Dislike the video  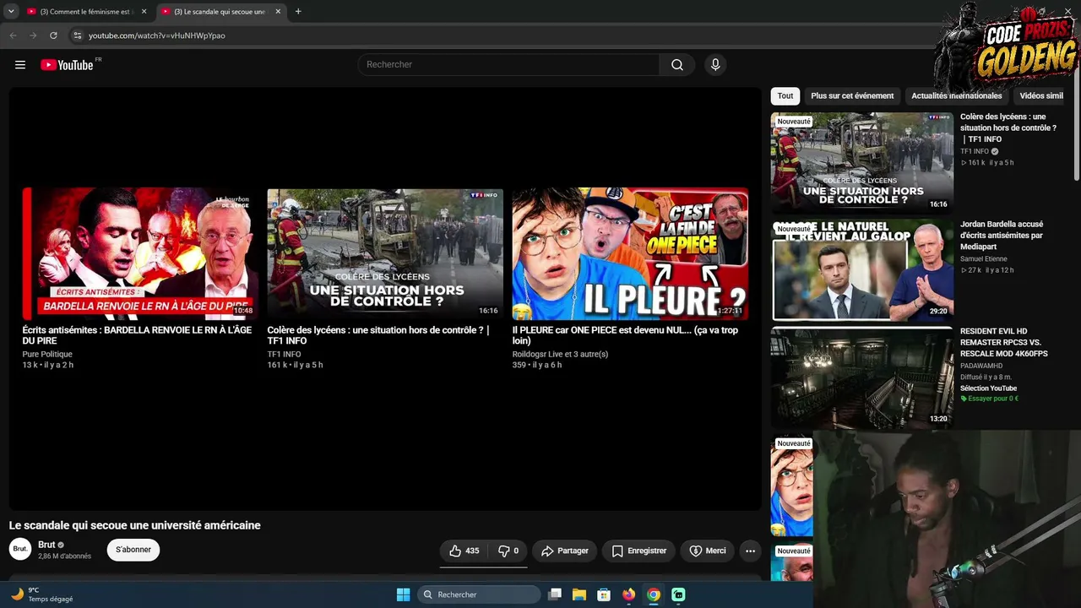click(x=508, y=551)
